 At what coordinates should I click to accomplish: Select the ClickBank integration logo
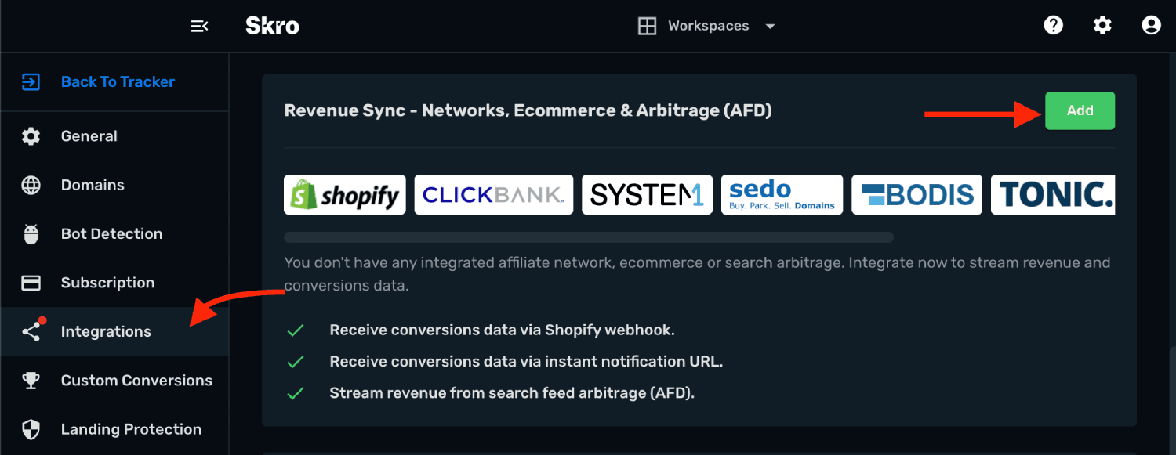pos(494,194)
